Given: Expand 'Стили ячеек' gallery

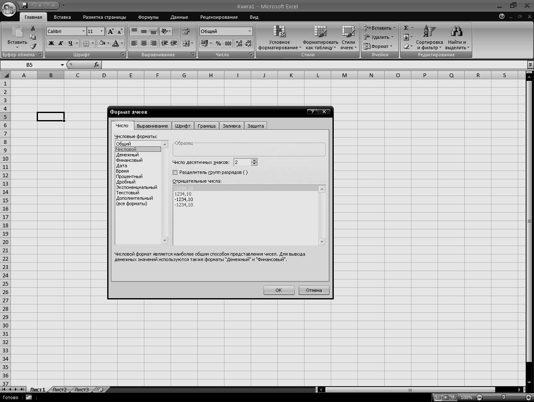Looking at the screenshot, I should pos(348,38).
